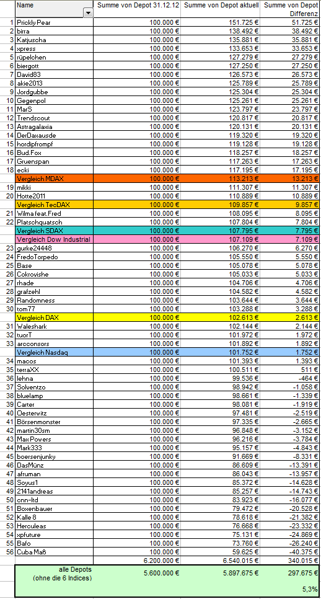Click the cell 'akie2013'

54,83
